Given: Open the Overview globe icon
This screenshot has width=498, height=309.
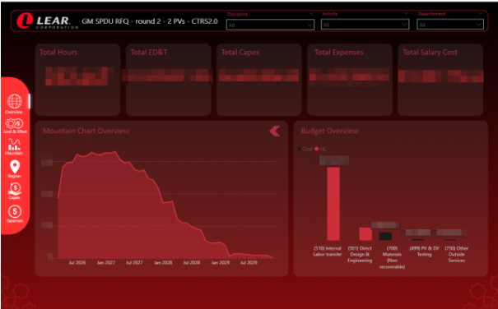Looking at the screenshot, I should [15, 102].
